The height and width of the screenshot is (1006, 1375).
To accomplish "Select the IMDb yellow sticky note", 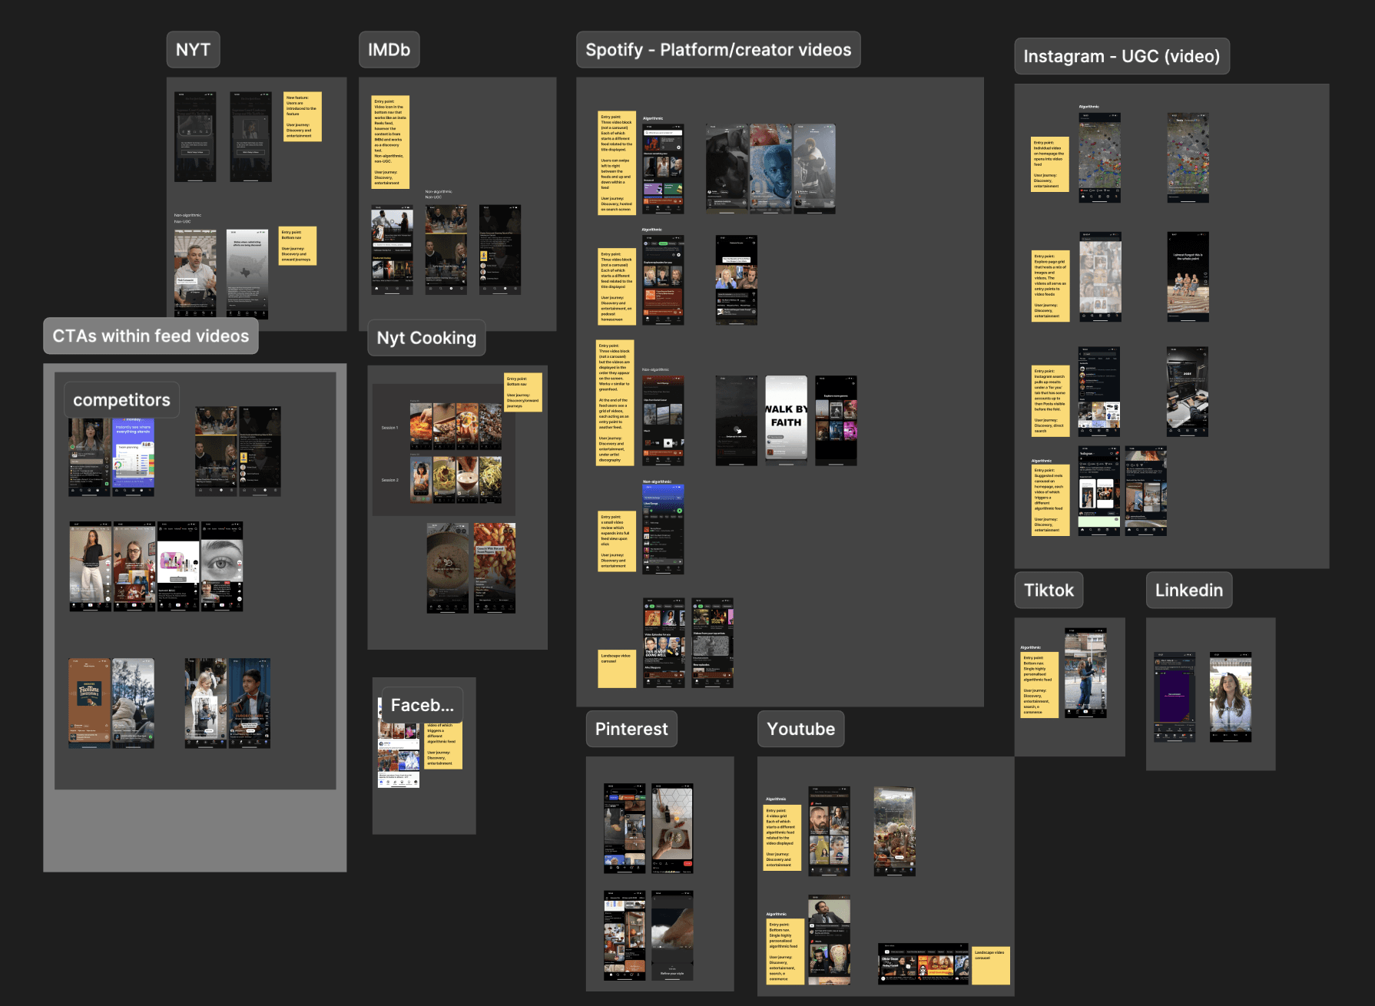I will 390,142.
